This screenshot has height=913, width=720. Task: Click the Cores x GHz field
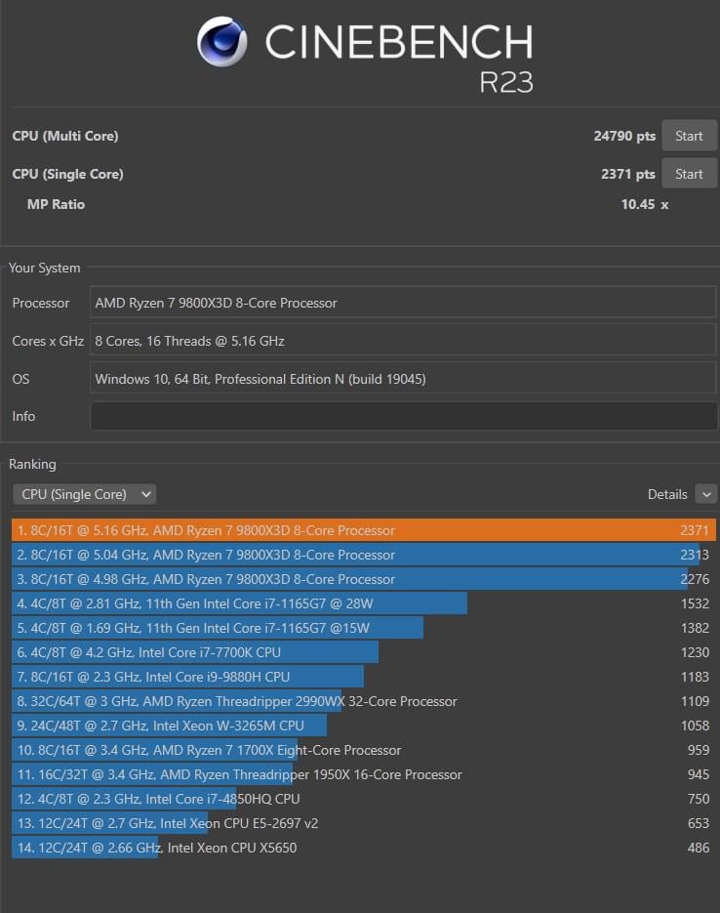[x=403, y=341]
